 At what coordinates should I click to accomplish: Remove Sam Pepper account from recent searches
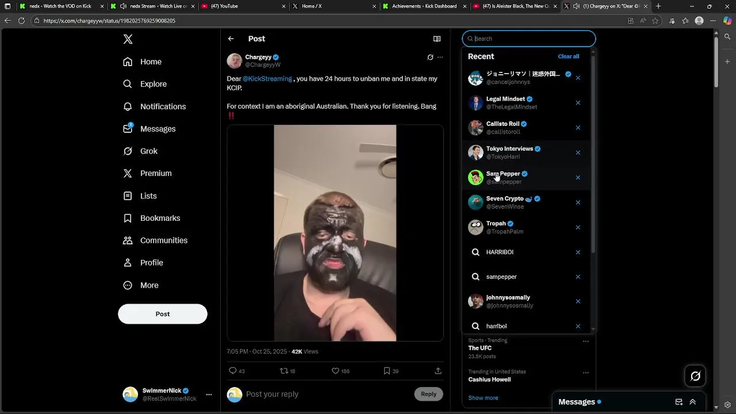pyautogui.click(x=578, y=177)
